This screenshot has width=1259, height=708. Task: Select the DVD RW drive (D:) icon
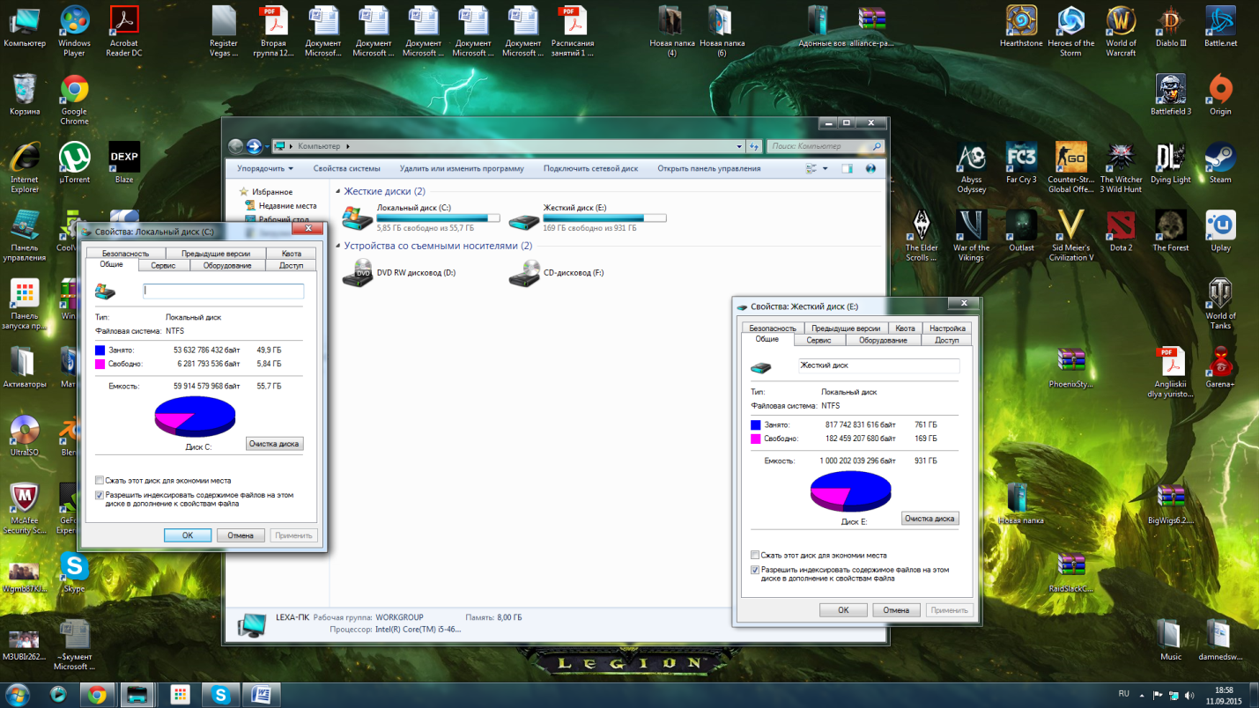(x=358, y=273)
